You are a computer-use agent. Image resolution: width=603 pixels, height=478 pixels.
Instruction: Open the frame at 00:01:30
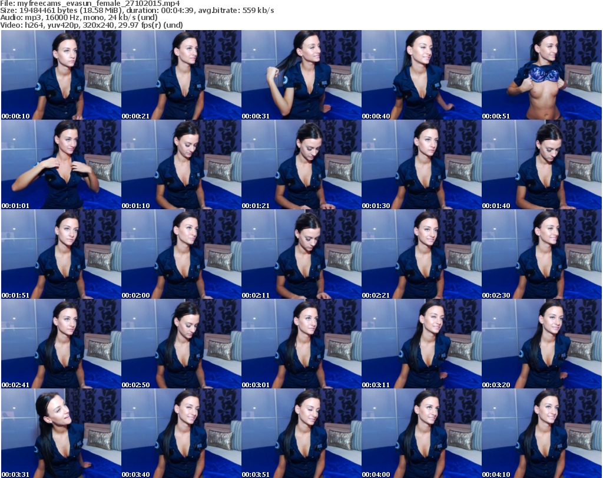coord(422,164)
